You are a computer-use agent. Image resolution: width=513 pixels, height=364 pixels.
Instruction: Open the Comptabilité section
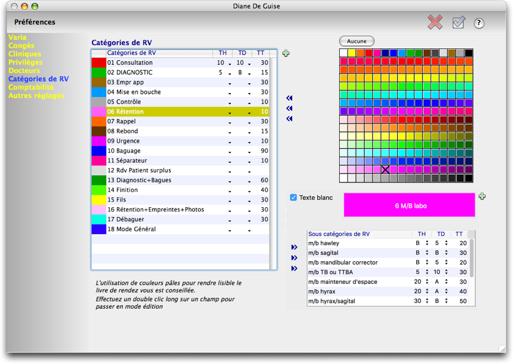(x=31, y=87)
